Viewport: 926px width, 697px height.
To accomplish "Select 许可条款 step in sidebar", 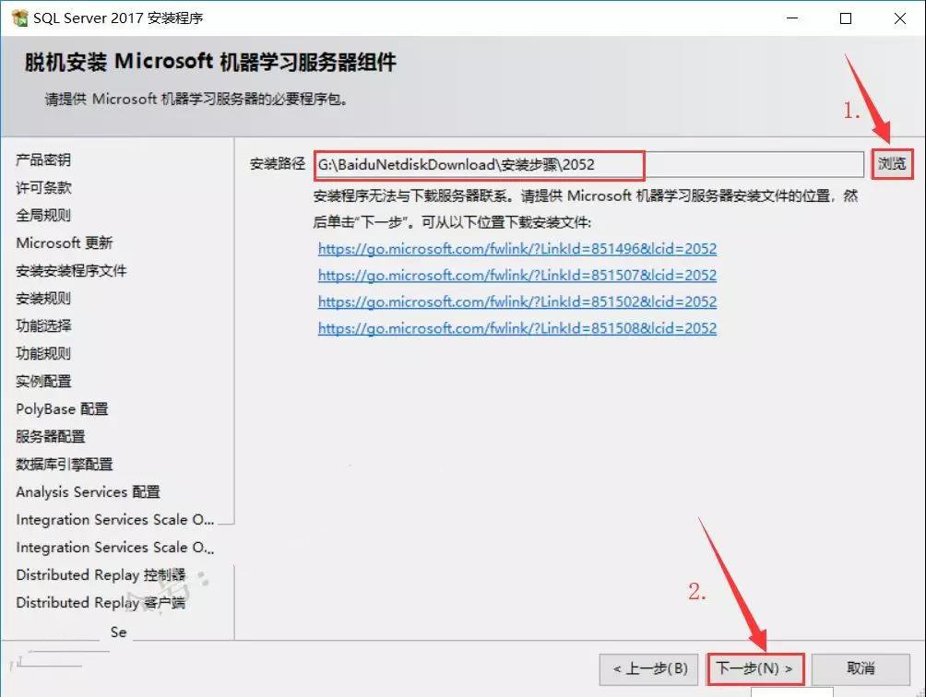I will [x=43, y=188].
